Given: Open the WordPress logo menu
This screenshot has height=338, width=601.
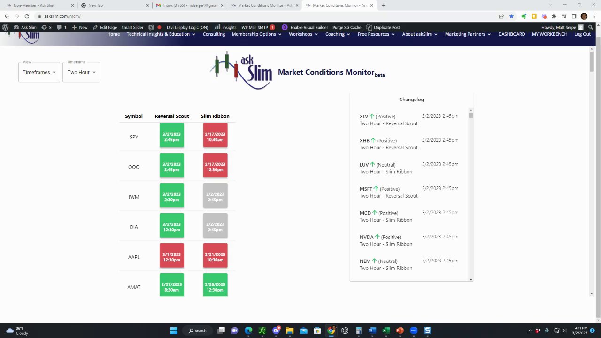Looking at the screenshot, I should (5, 27).
